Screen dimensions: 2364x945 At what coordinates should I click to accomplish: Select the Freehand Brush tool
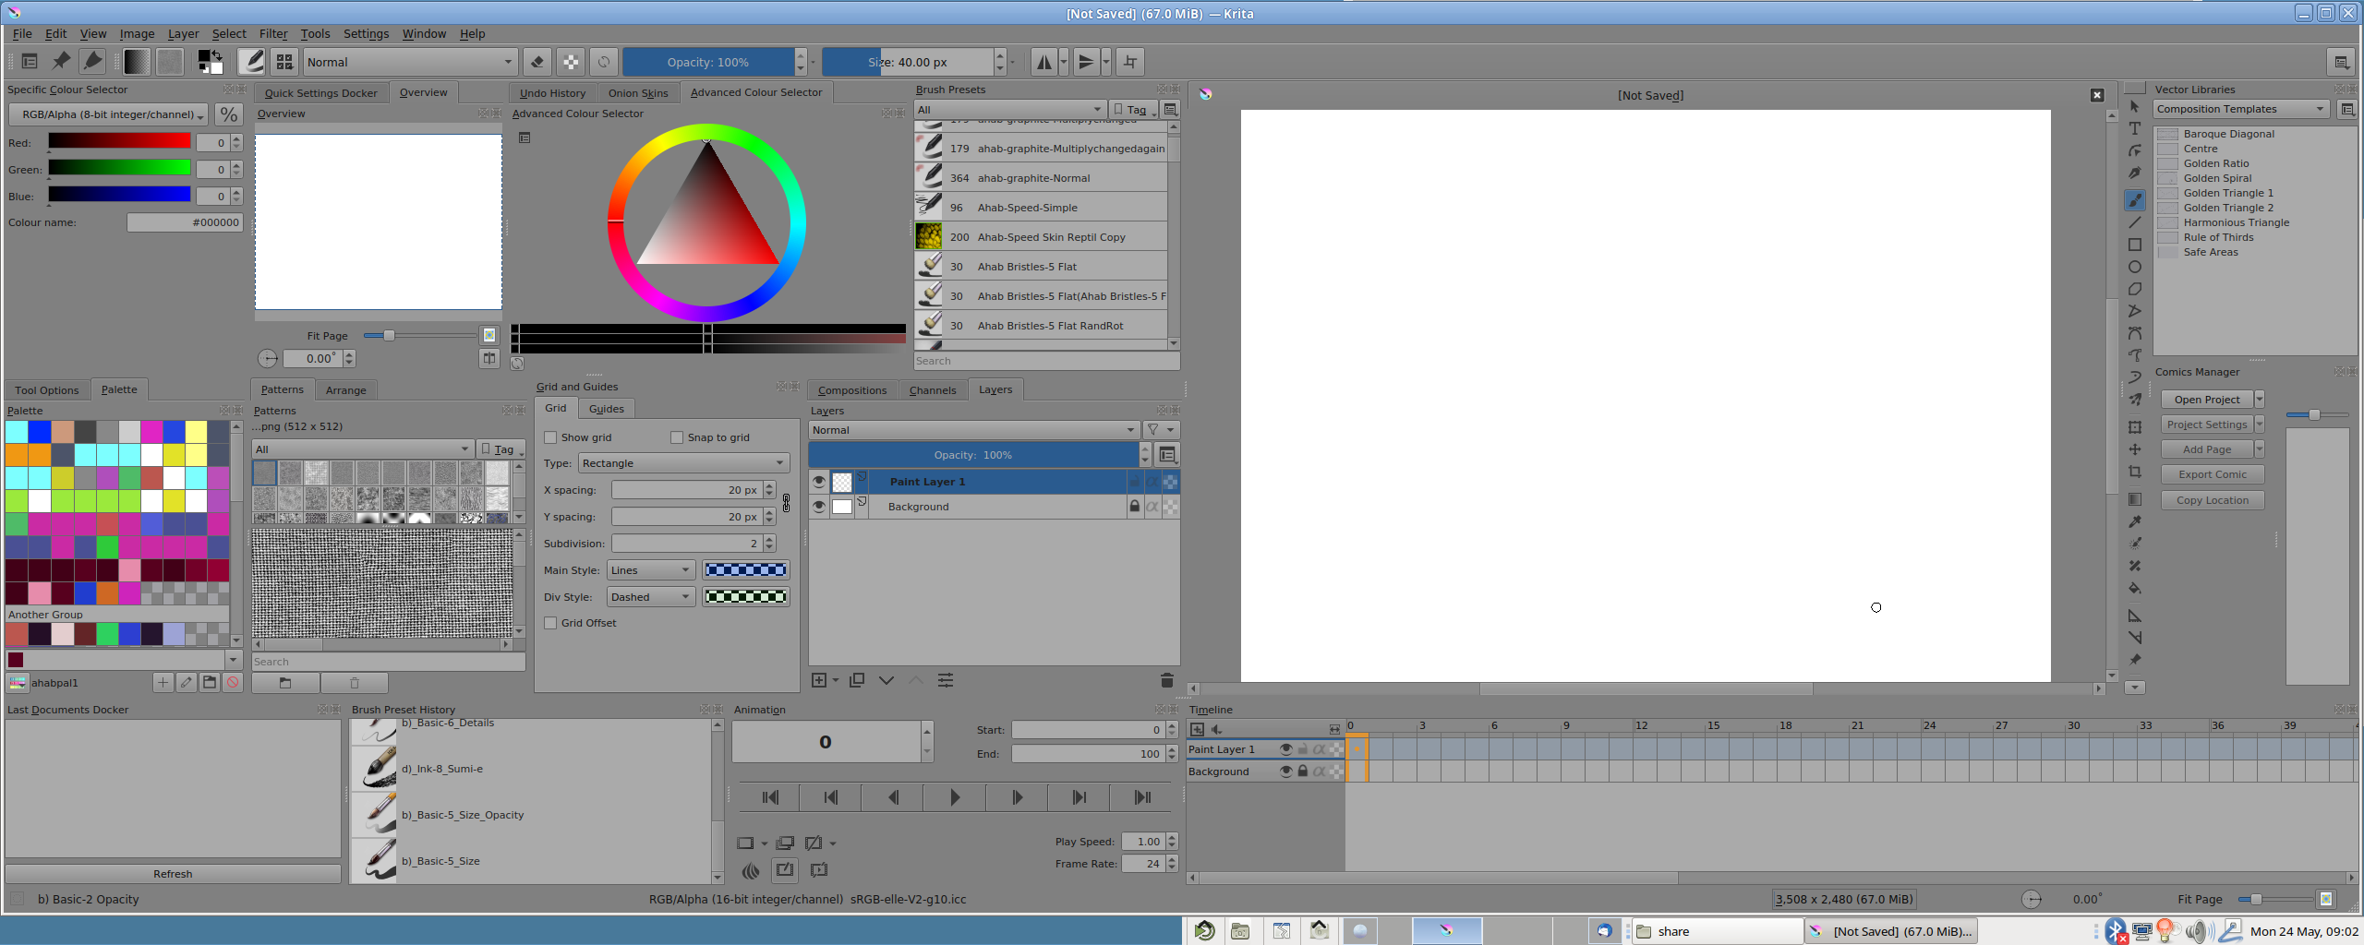(2134, 199)
